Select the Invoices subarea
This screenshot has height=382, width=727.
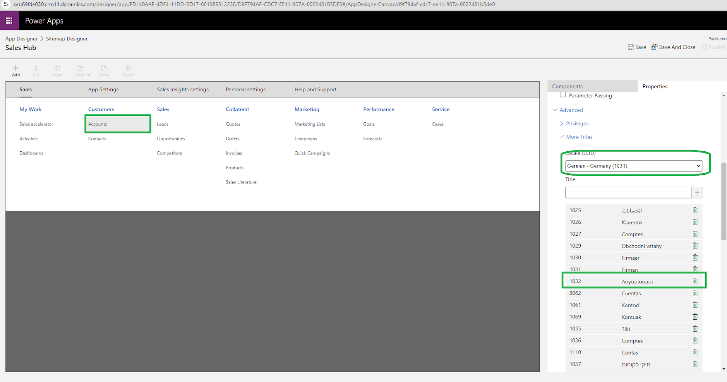pos(234,153)
